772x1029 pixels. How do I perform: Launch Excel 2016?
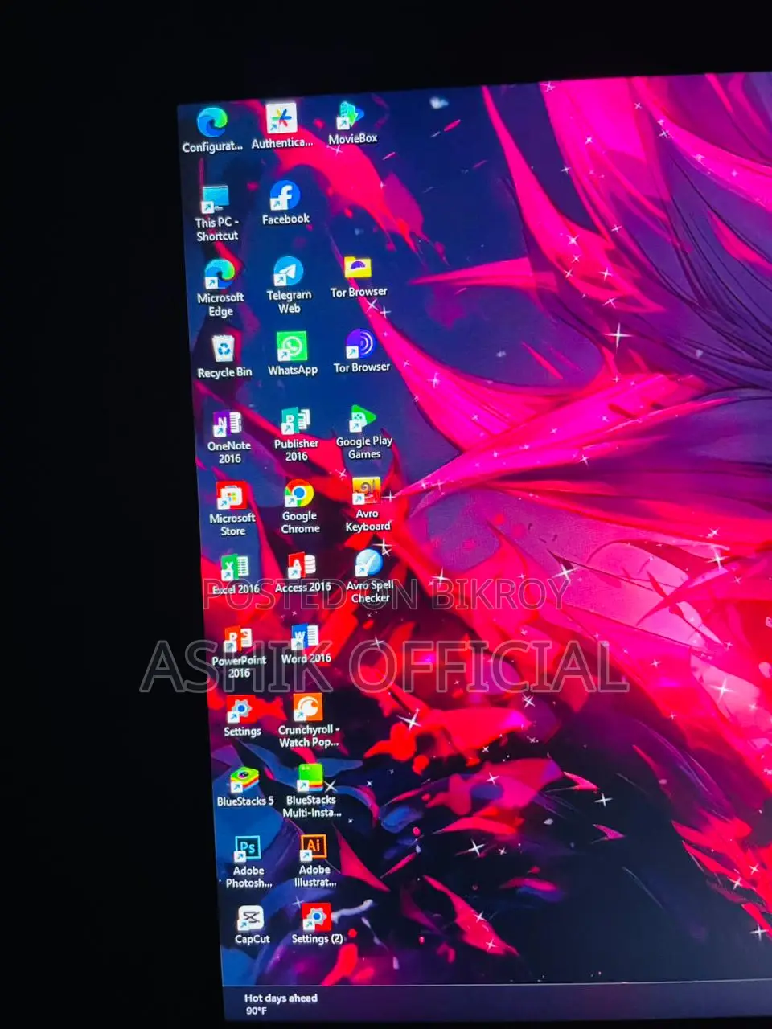(236, 575)
